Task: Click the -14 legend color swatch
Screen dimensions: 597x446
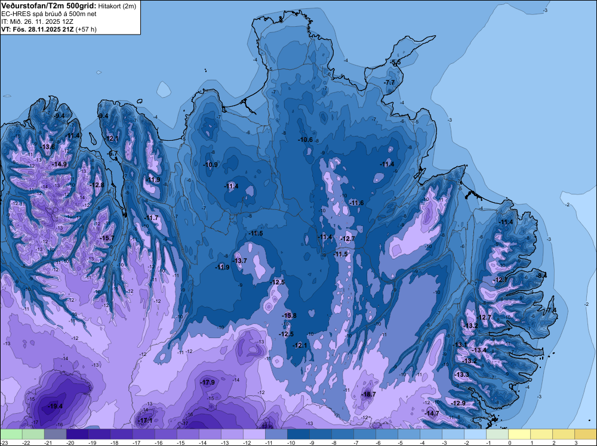Action: [210, 434]
